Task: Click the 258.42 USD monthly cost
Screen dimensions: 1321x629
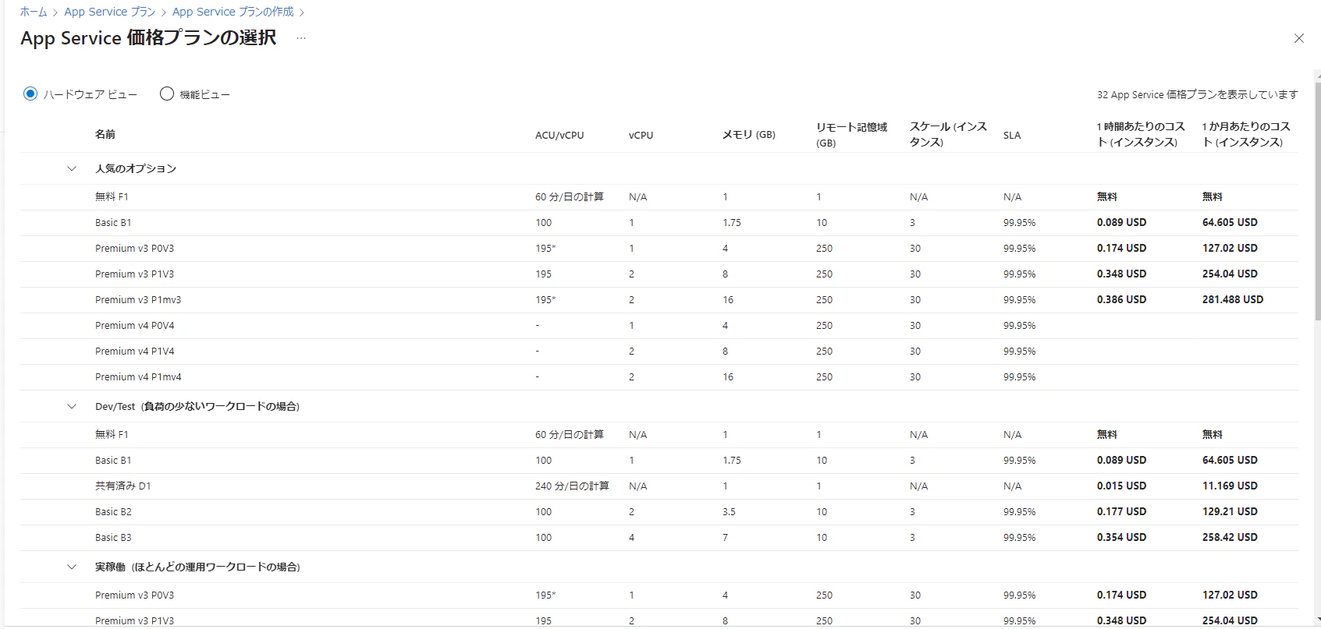Action: [x=1230, y=538]
